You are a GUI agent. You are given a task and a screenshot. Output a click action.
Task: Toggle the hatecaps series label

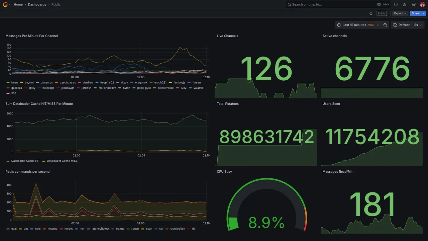48,88
